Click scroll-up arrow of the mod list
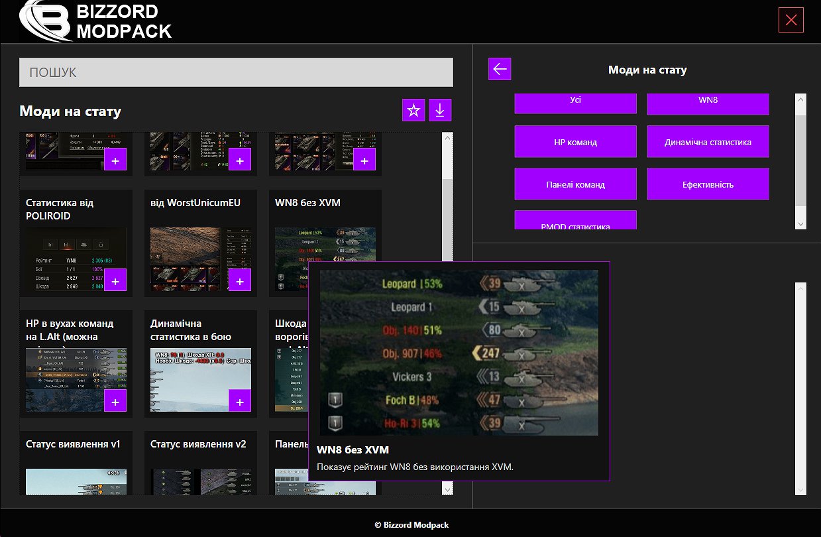The image size is (821, 537). [447, 139]
